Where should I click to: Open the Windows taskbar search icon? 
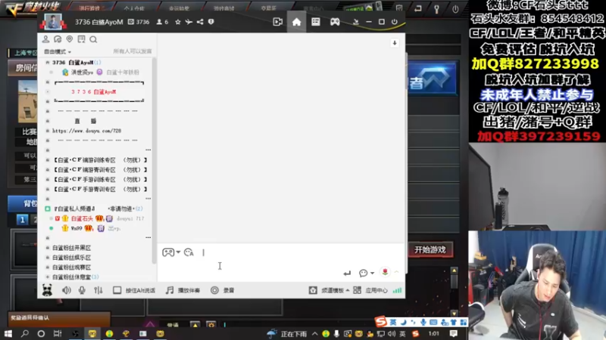tap(25, 333)
